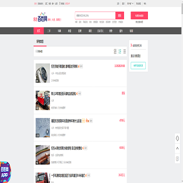Open the title link of the cloudy-sky video listing
The image size is (183, 183).
(66, 121)
